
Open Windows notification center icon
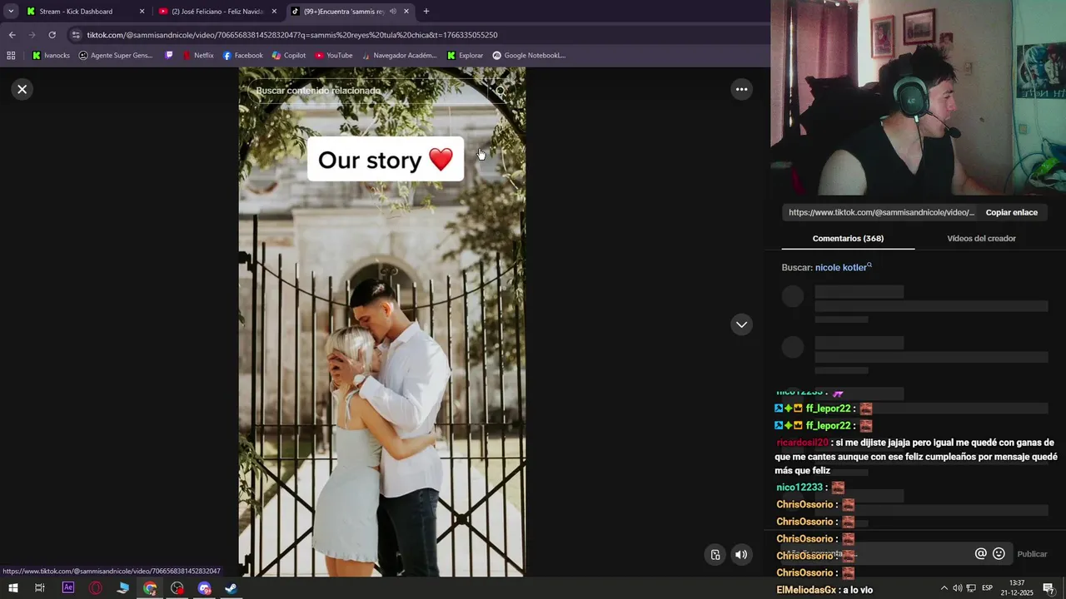pyautogui.click(x=1049, y=588)
